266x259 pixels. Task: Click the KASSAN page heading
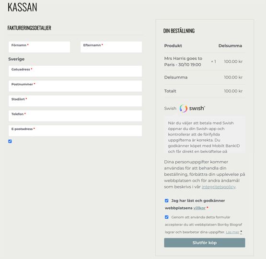[x=22, y=7]
